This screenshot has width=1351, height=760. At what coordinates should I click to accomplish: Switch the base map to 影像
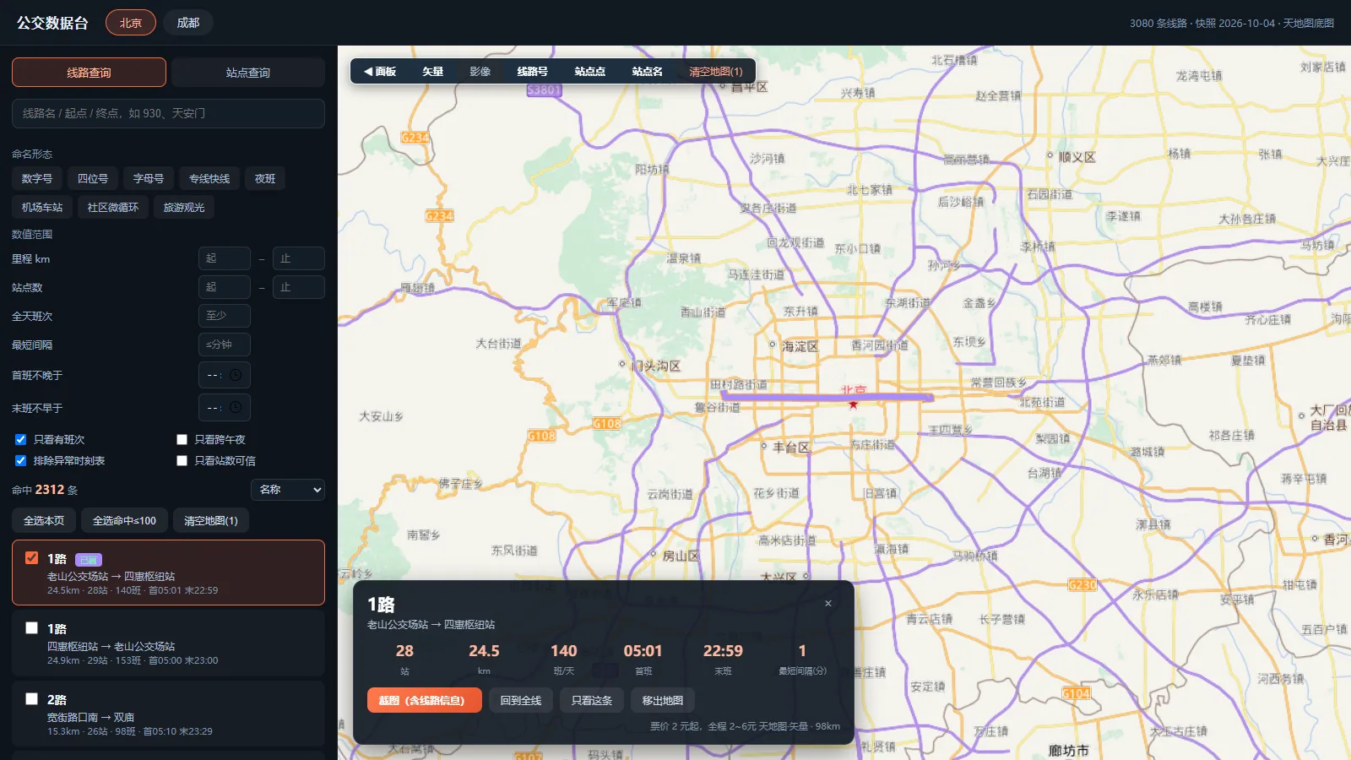click(x=480, y=72)
